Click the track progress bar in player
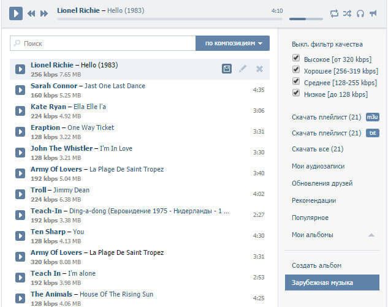The height and width of the screenshot is (307, 388). pyautogui.click(x=169, y=19)
